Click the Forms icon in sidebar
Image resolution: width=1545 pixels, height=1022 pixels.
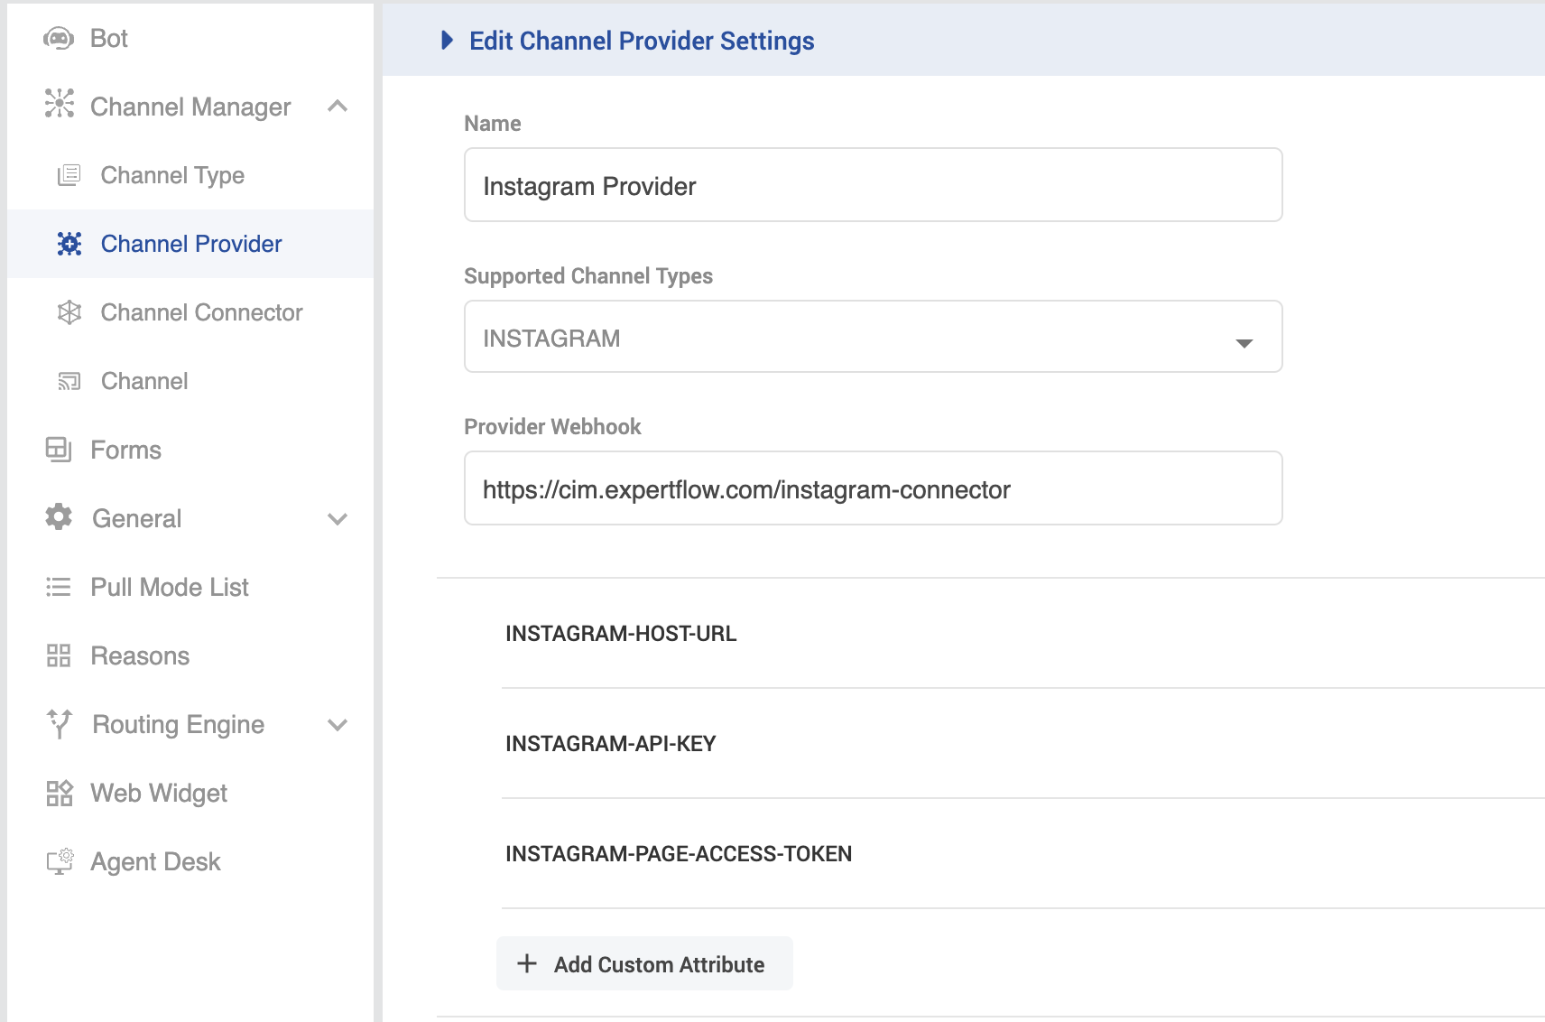pos(59,450)
